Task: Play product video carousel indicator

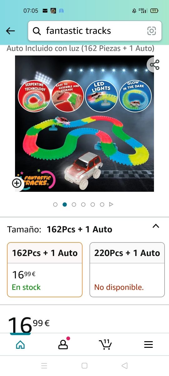Action: click(x=111, y=205)
